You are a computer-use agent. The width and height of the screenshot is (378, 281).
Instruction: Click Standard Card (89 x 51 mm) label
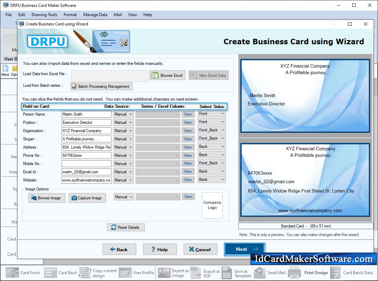[306, 226]
